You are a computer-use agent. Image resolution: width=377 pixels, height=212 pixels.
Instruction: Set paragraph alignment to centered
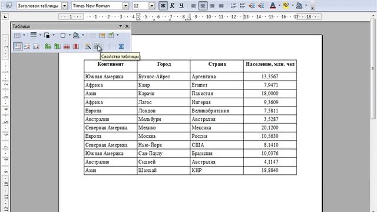point(203,5)
